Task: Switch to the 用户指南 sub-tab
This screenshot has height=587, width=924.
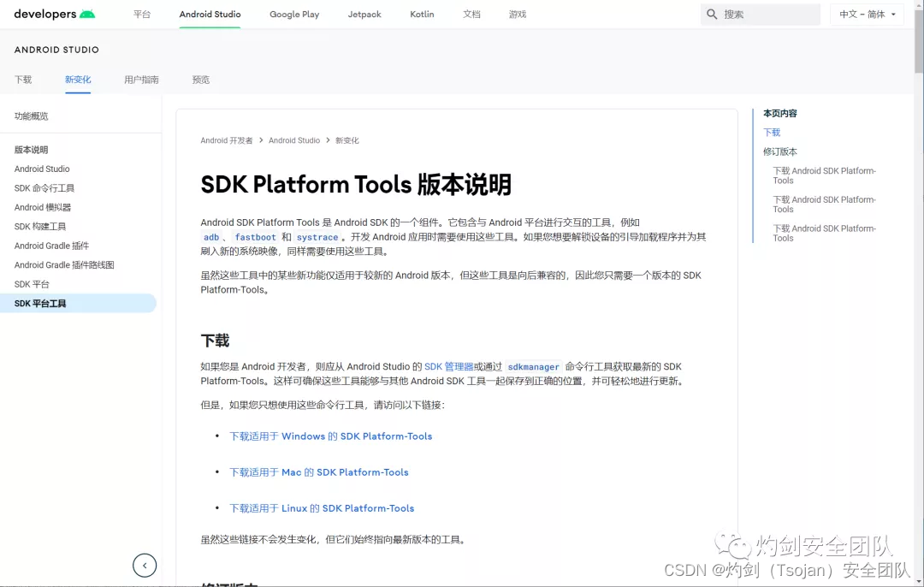Action: point(141,80)
